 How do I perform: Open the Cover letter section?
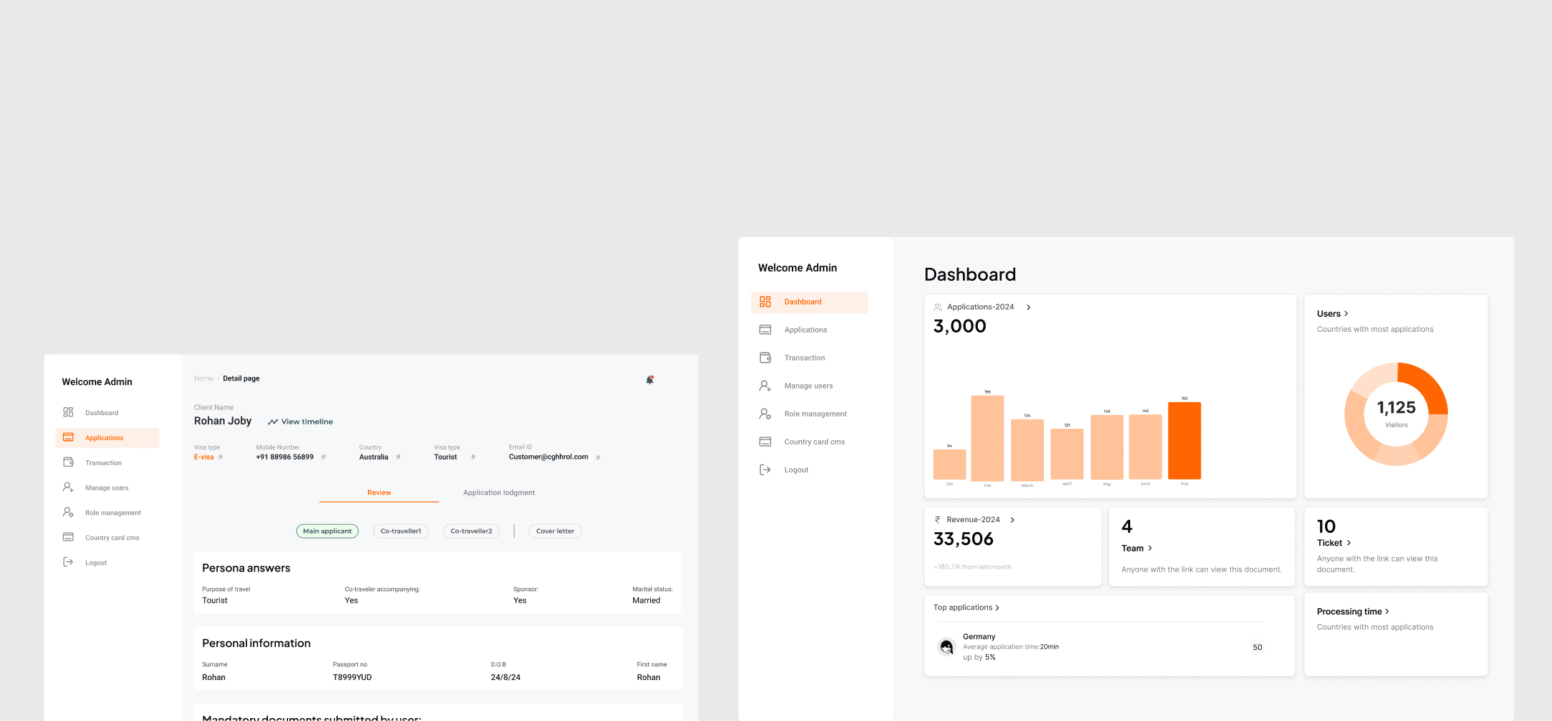[x=554, y=531]
